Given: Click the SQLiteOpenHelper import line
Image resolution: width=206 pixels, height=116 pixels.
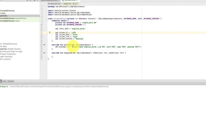Looking at the screenshot, I should point(70,15).
